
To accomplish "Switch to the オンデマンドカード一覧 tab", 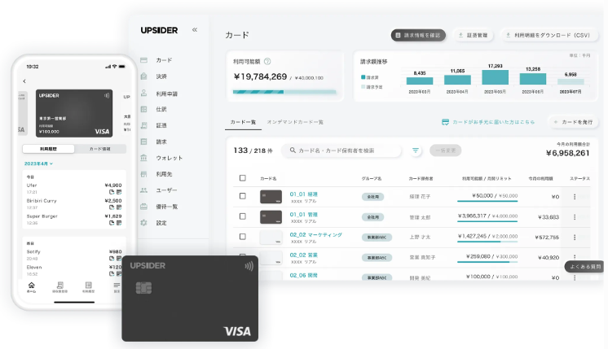I will click(295, 122).
